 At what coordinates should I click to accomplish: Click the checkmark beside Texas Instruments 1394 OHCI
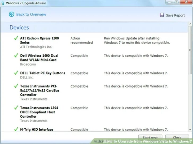click(x=16, y=108)
